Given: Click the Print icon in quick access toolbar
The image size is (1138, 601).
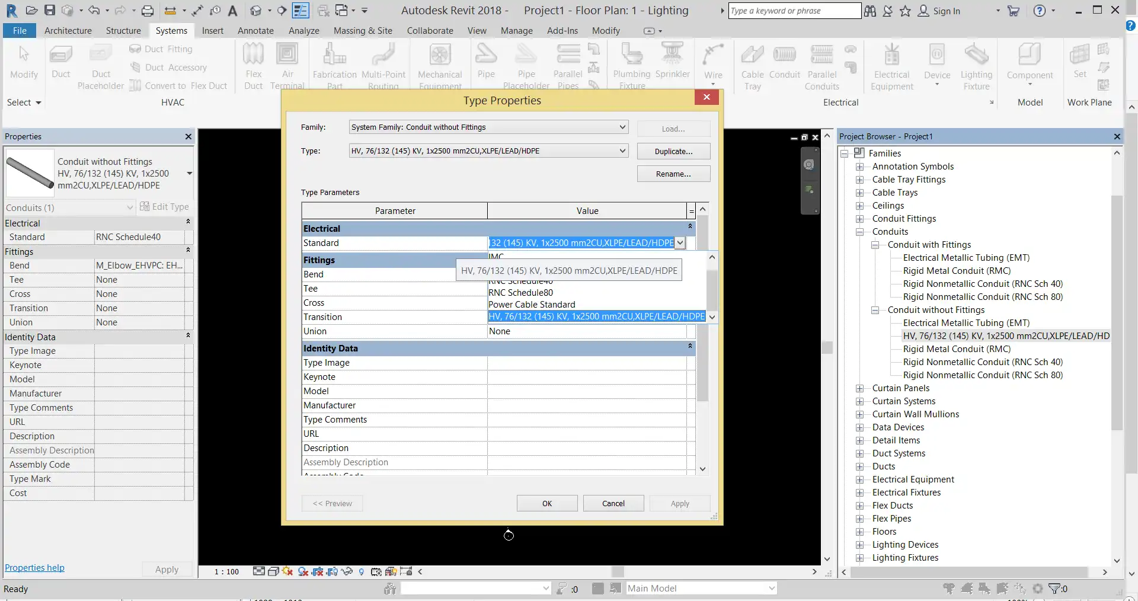Looking at the screenshot, I should [x=148, y=10].
